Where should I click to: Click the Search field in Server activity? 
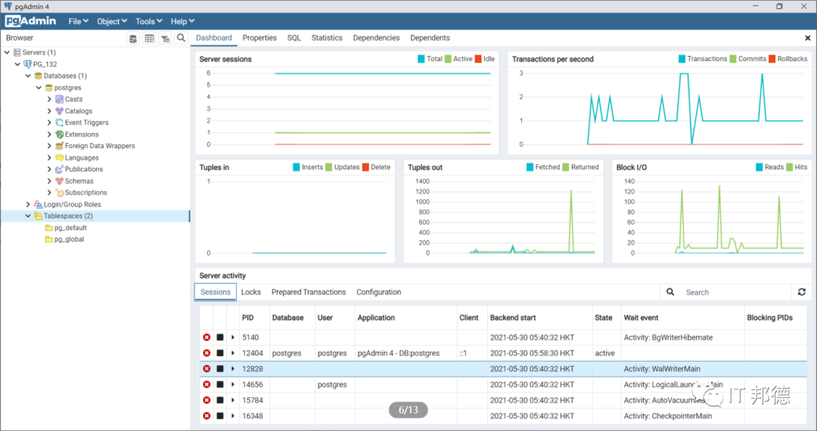click(x=738, y=293)
